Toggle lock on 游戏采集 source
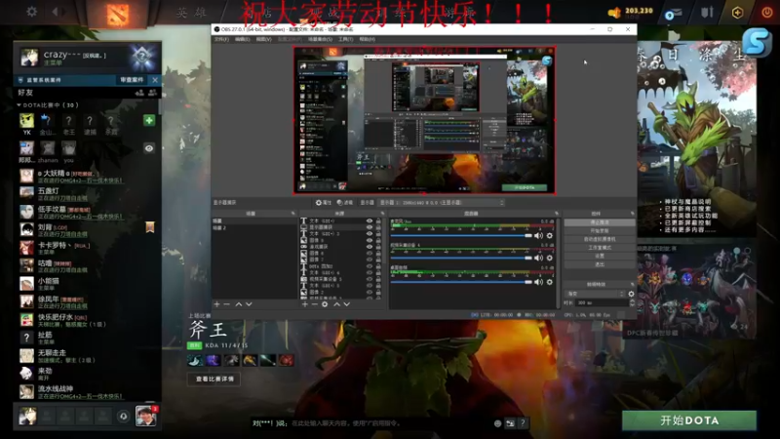Image resolution: width=780 pixels, height=439 pixels. click(378, 247)
